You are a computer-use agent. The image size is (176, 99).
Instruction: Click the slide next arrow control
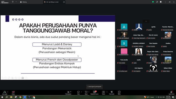pos(5,78)
